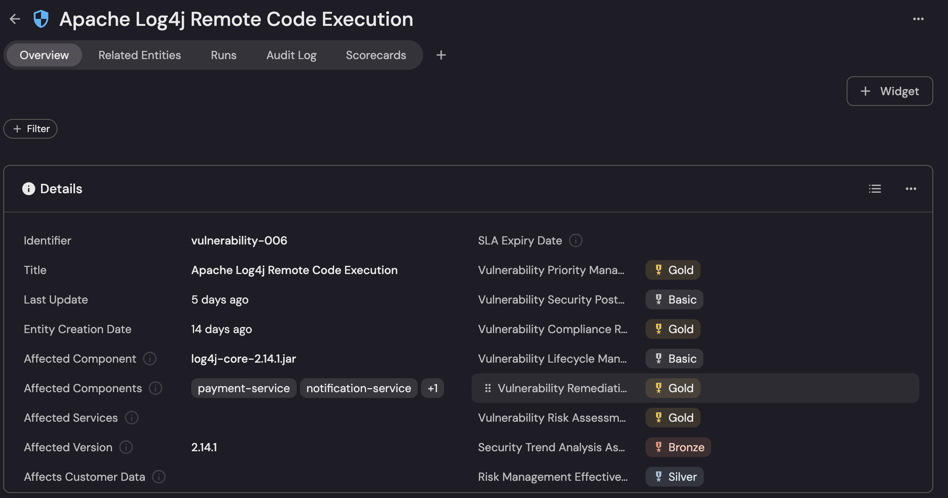Switch to the Scorecards tab
This screenshot has height=498, width=948.
(376, 55)
